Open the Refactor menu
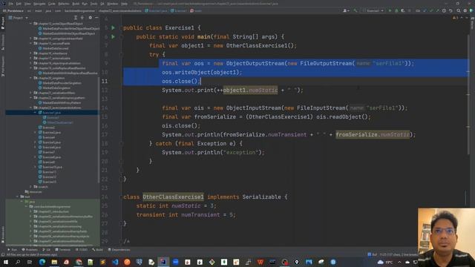The image size is (475, 267). pos(64,4)
